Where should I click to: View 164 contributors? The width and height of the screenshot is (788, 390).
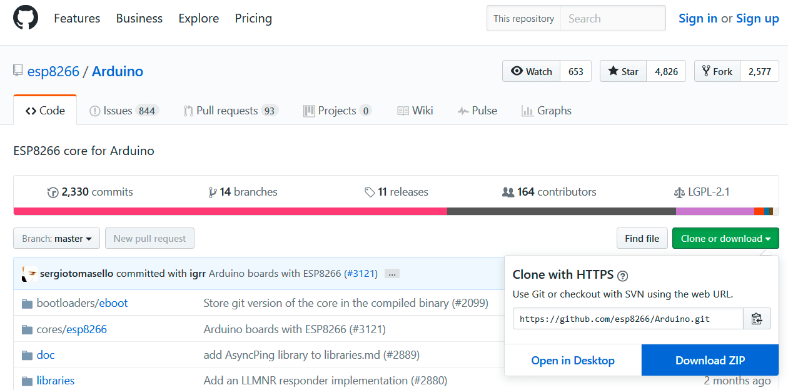coord(549,192)
